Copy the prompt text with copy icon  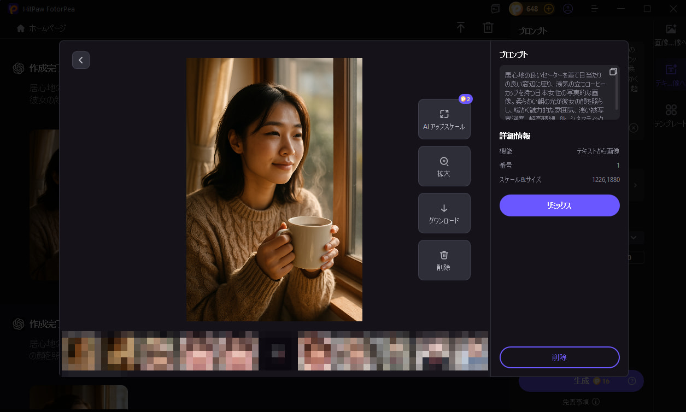613,72
